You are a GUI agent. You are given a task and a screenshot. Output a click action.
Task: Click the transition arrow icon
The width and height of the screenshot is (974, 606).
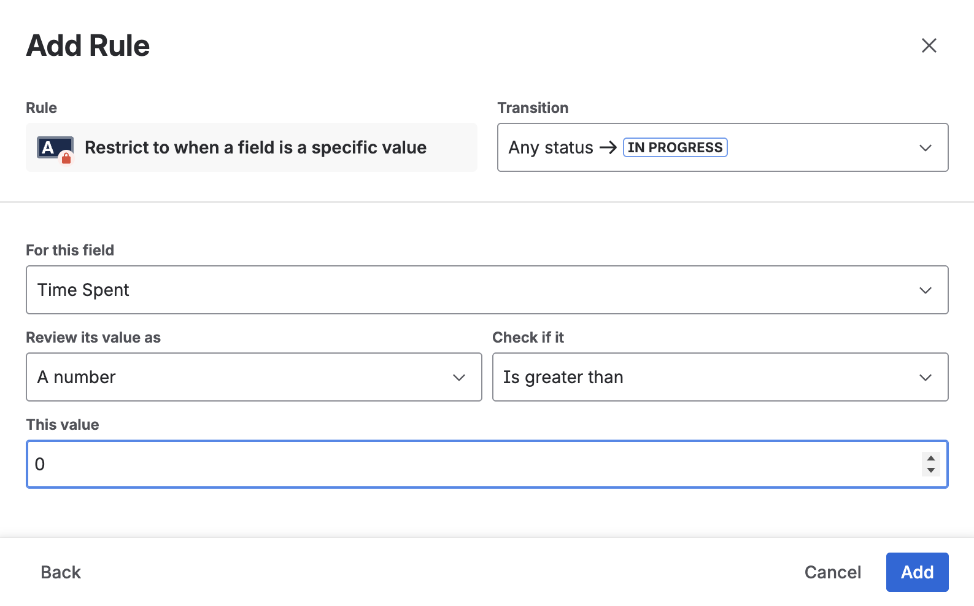(608, 147)
